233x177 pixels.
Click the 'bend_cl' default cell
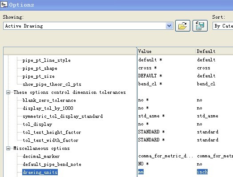(206, 84)
